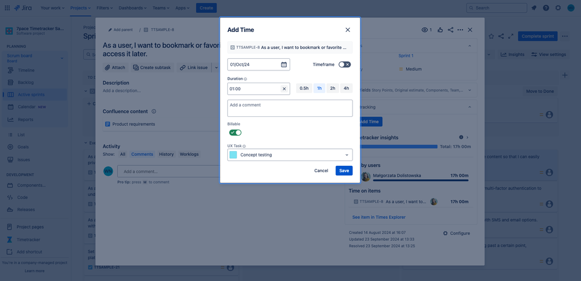Open Timetracker in the sidebar

28,240
